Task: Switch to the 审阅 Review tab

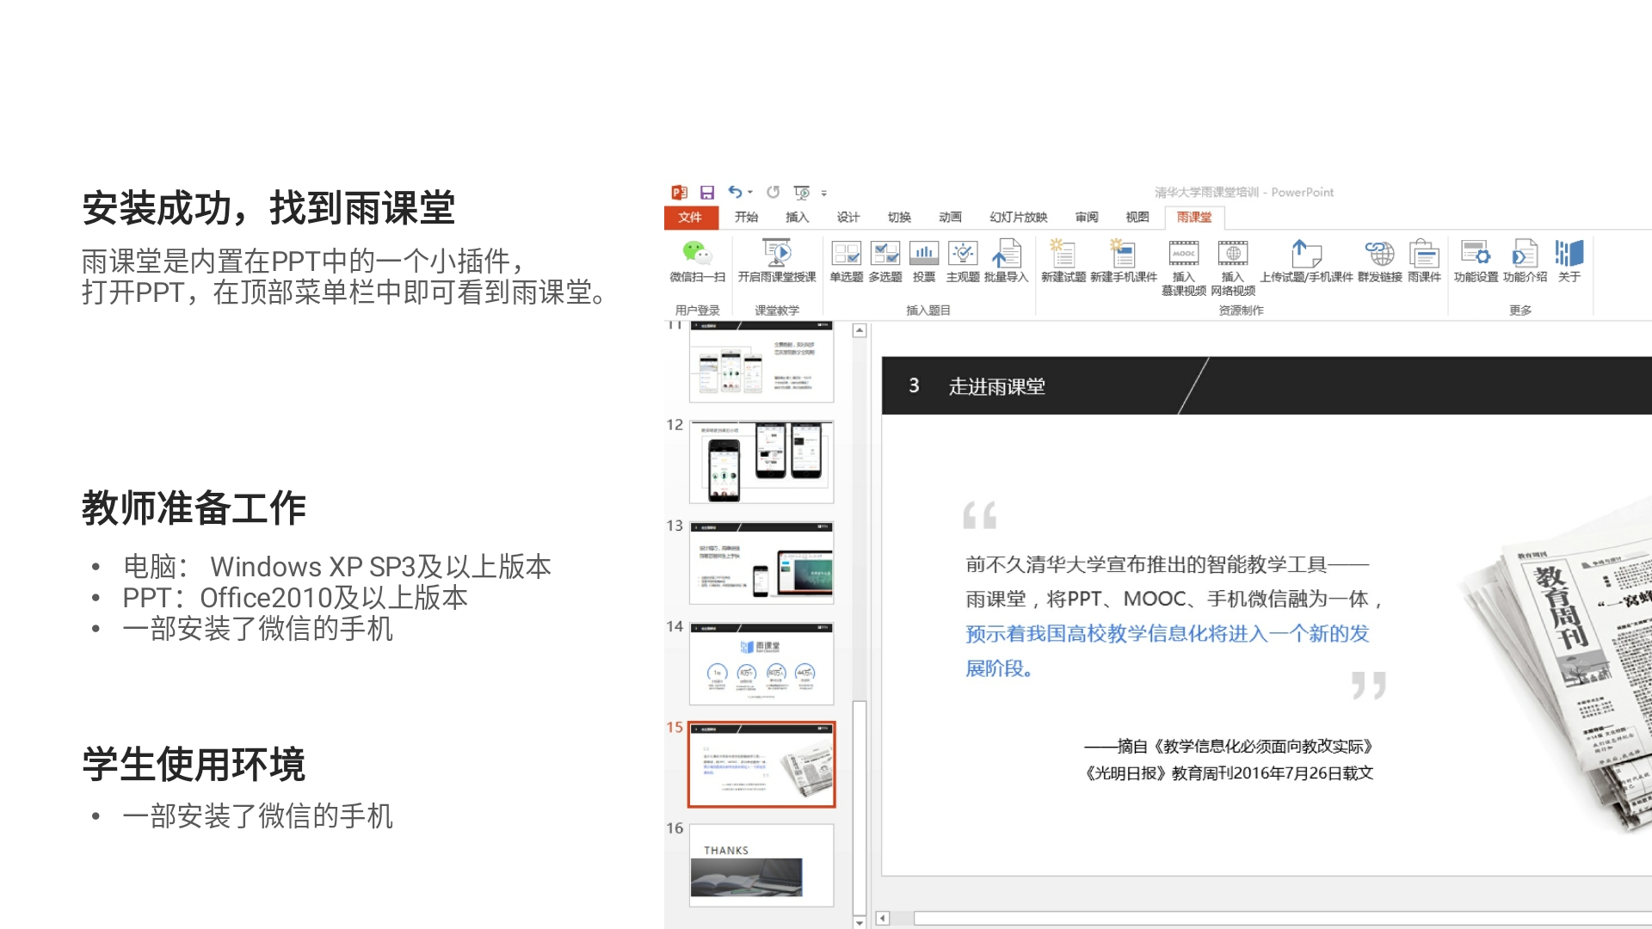Action: (1087, 218)
